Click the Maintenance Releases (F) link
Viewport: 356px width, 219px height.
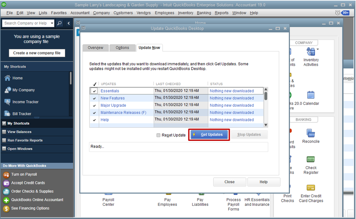[x=123, y=113]
